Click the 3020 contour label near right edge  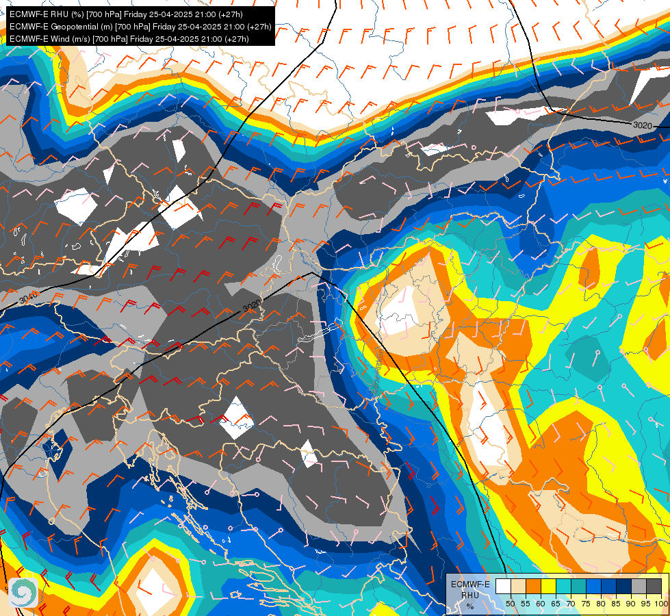point(642,125)
